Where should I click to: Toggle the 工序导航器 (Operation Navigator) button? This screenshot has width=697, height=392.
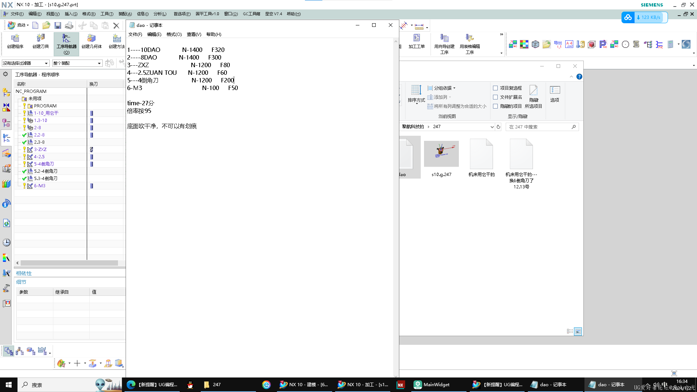tap(66, 44)
